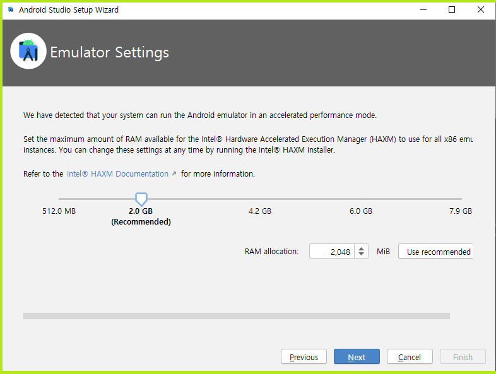Screen dimensions: 496x374
Task: Click the Use recommended button
Action: [x=435, y=252]
